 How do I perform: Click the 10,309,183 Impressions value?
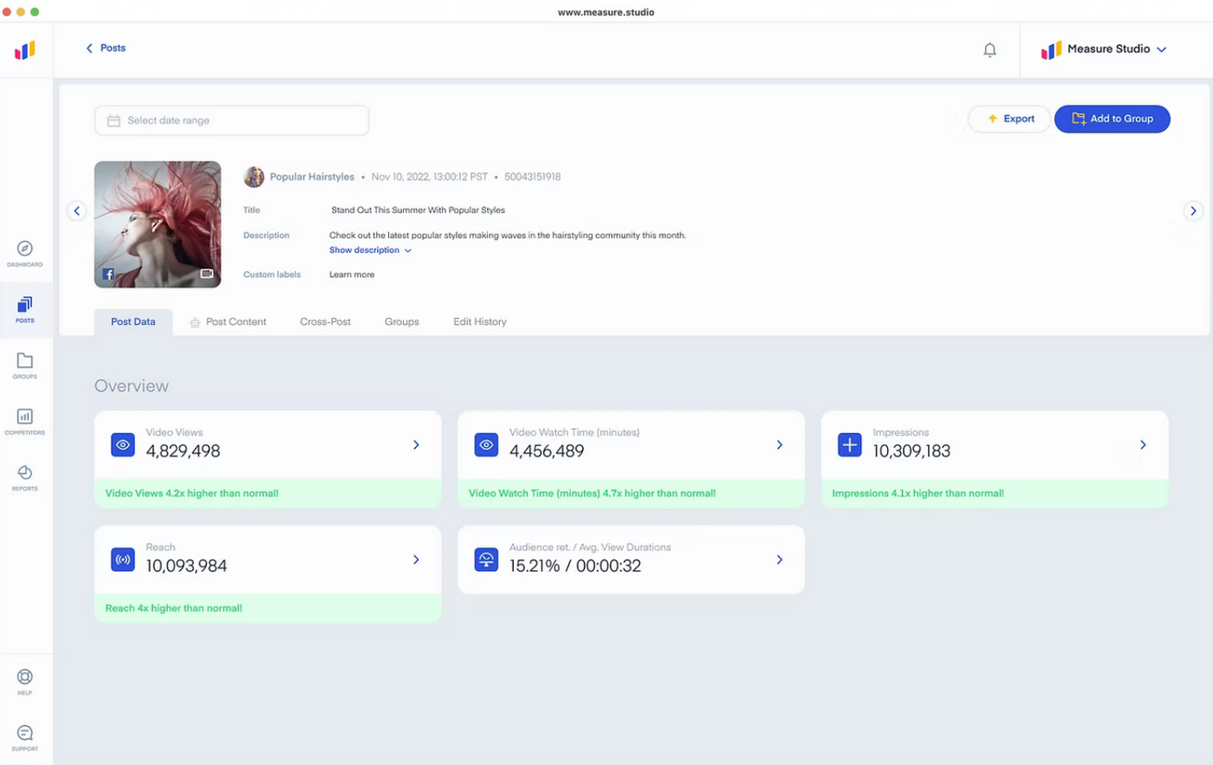pyautogui.click(x=911, y=451)
